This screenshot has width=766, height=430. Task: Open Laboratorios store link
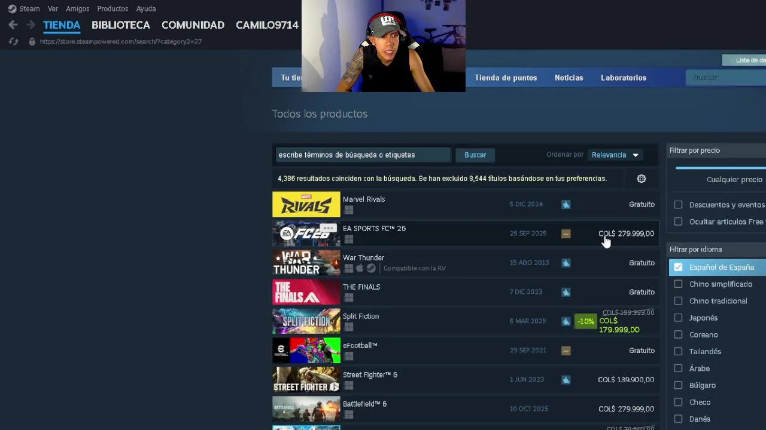(624, 78)
